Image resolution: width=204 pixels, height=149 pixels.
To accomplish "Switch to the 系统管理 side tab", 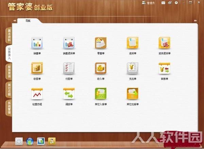I will tap(9, 108).
